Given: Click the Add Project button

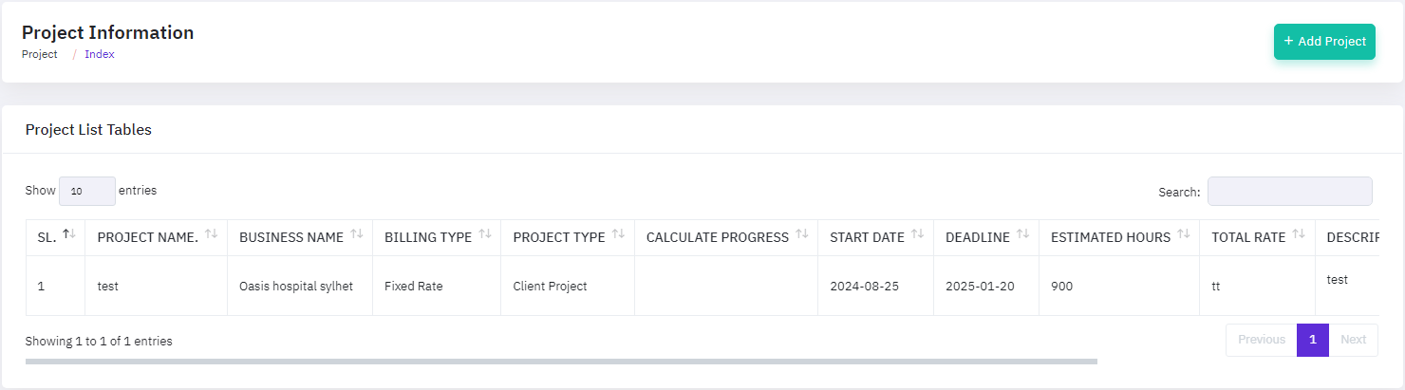Looking at the screenshot, I should point(1324,42).
